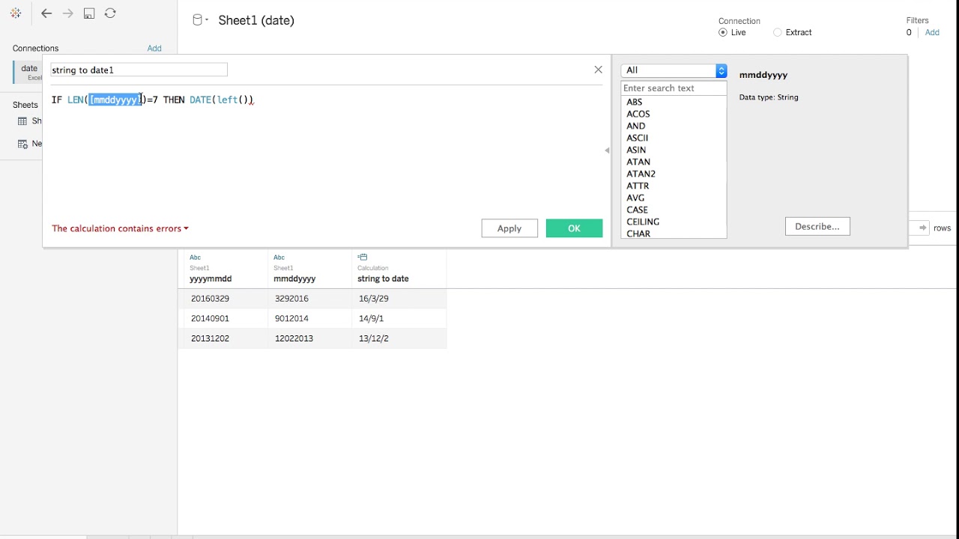Collapse the function reference pane arrow
Viewport: 959px width, 539px height.
tap(607, 150)
